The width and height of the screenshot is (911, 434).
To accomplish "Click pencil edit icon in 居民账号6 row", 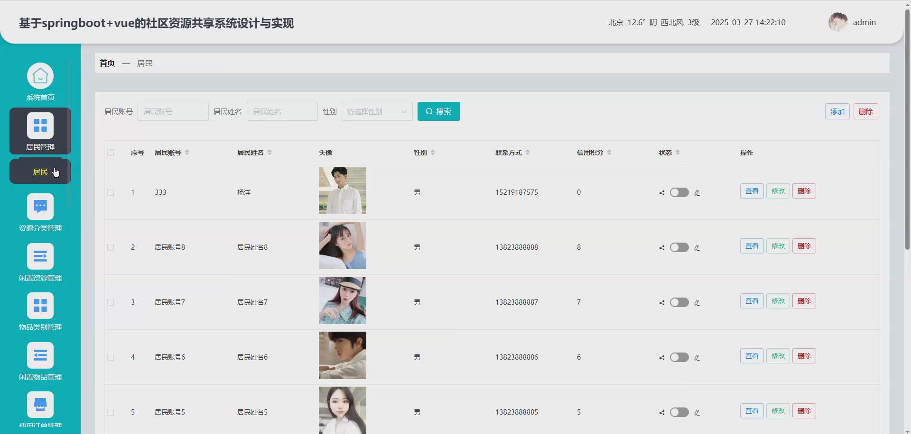I will (x=697, y=358).
